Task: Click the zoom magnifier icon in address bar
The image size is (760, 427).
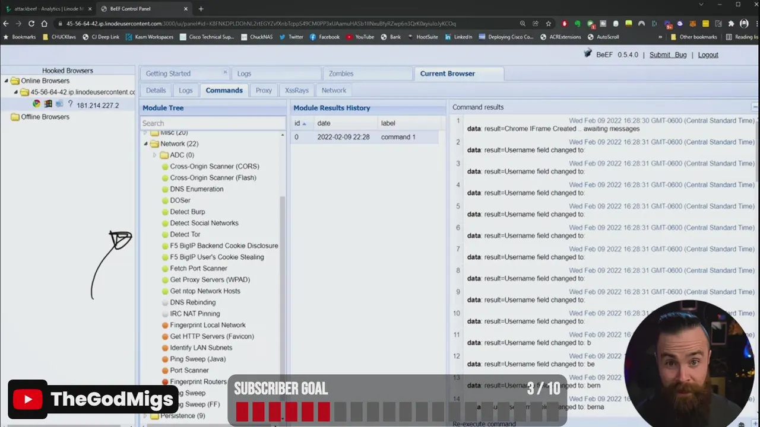Action: tap(522, 24)
